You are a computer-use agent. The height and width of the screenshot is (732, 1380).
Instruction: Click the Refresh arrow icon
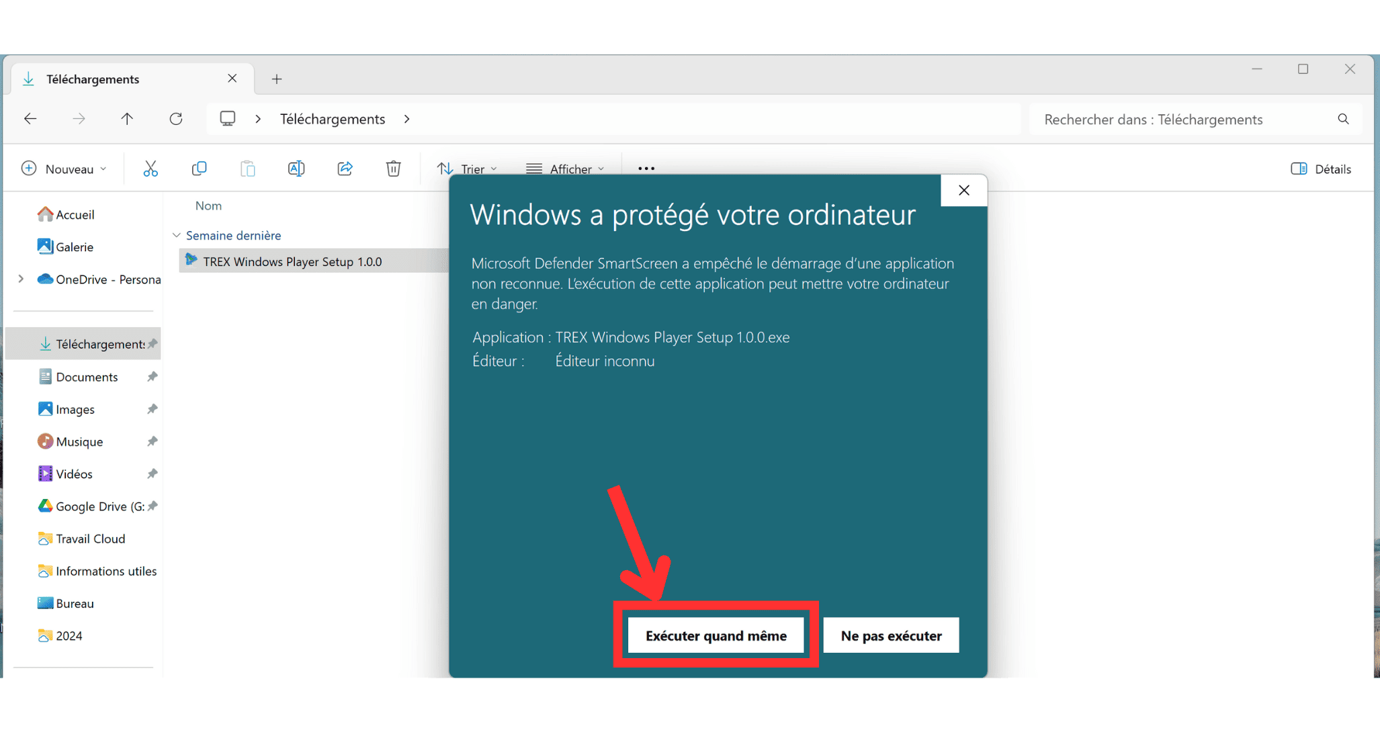176,119
